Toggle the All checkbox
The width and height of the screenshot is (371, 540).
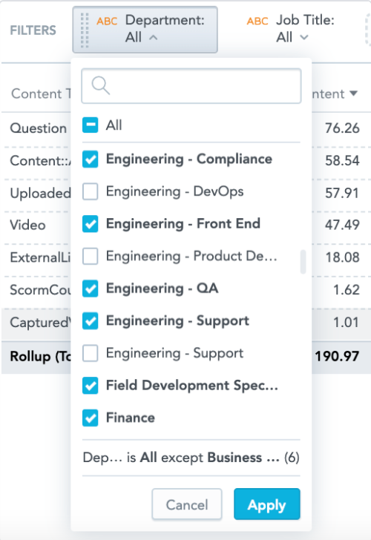(x=91, y=125)
